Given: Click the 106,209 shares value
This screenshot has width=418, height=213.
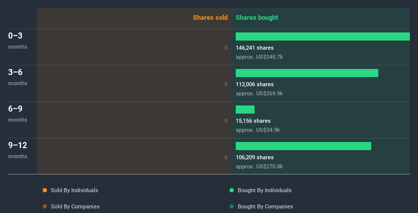Looking at the screenshot, I should (255, 157).
